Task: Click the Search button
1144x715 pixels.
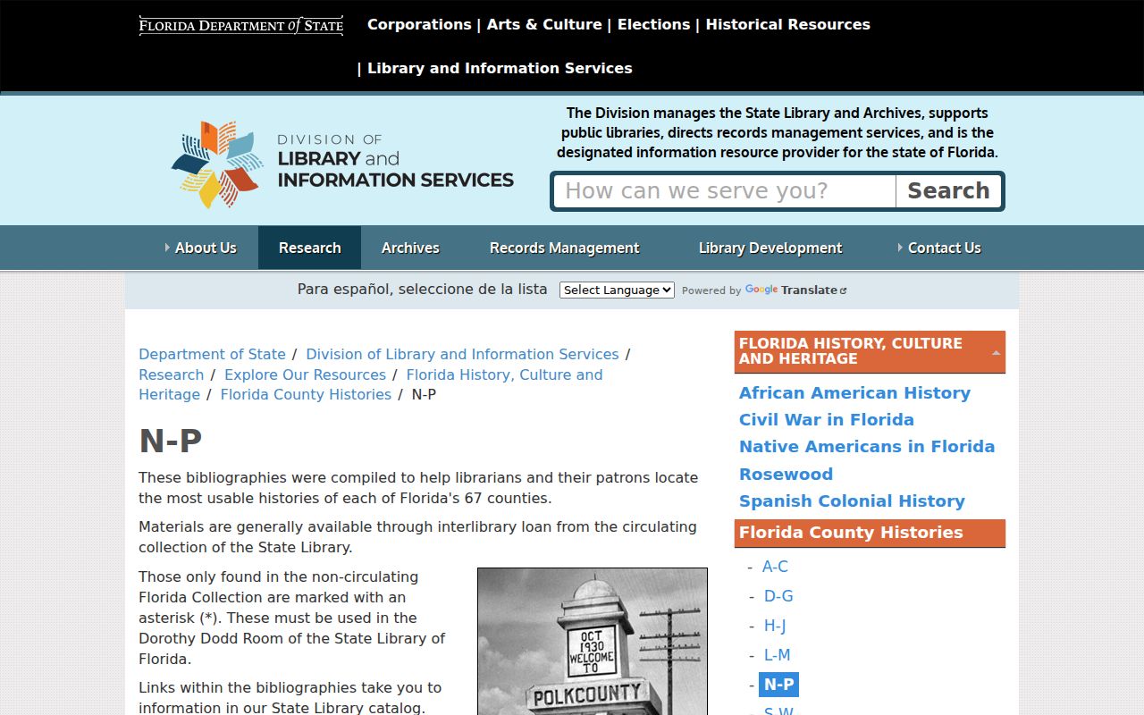Action: [948, 191]
